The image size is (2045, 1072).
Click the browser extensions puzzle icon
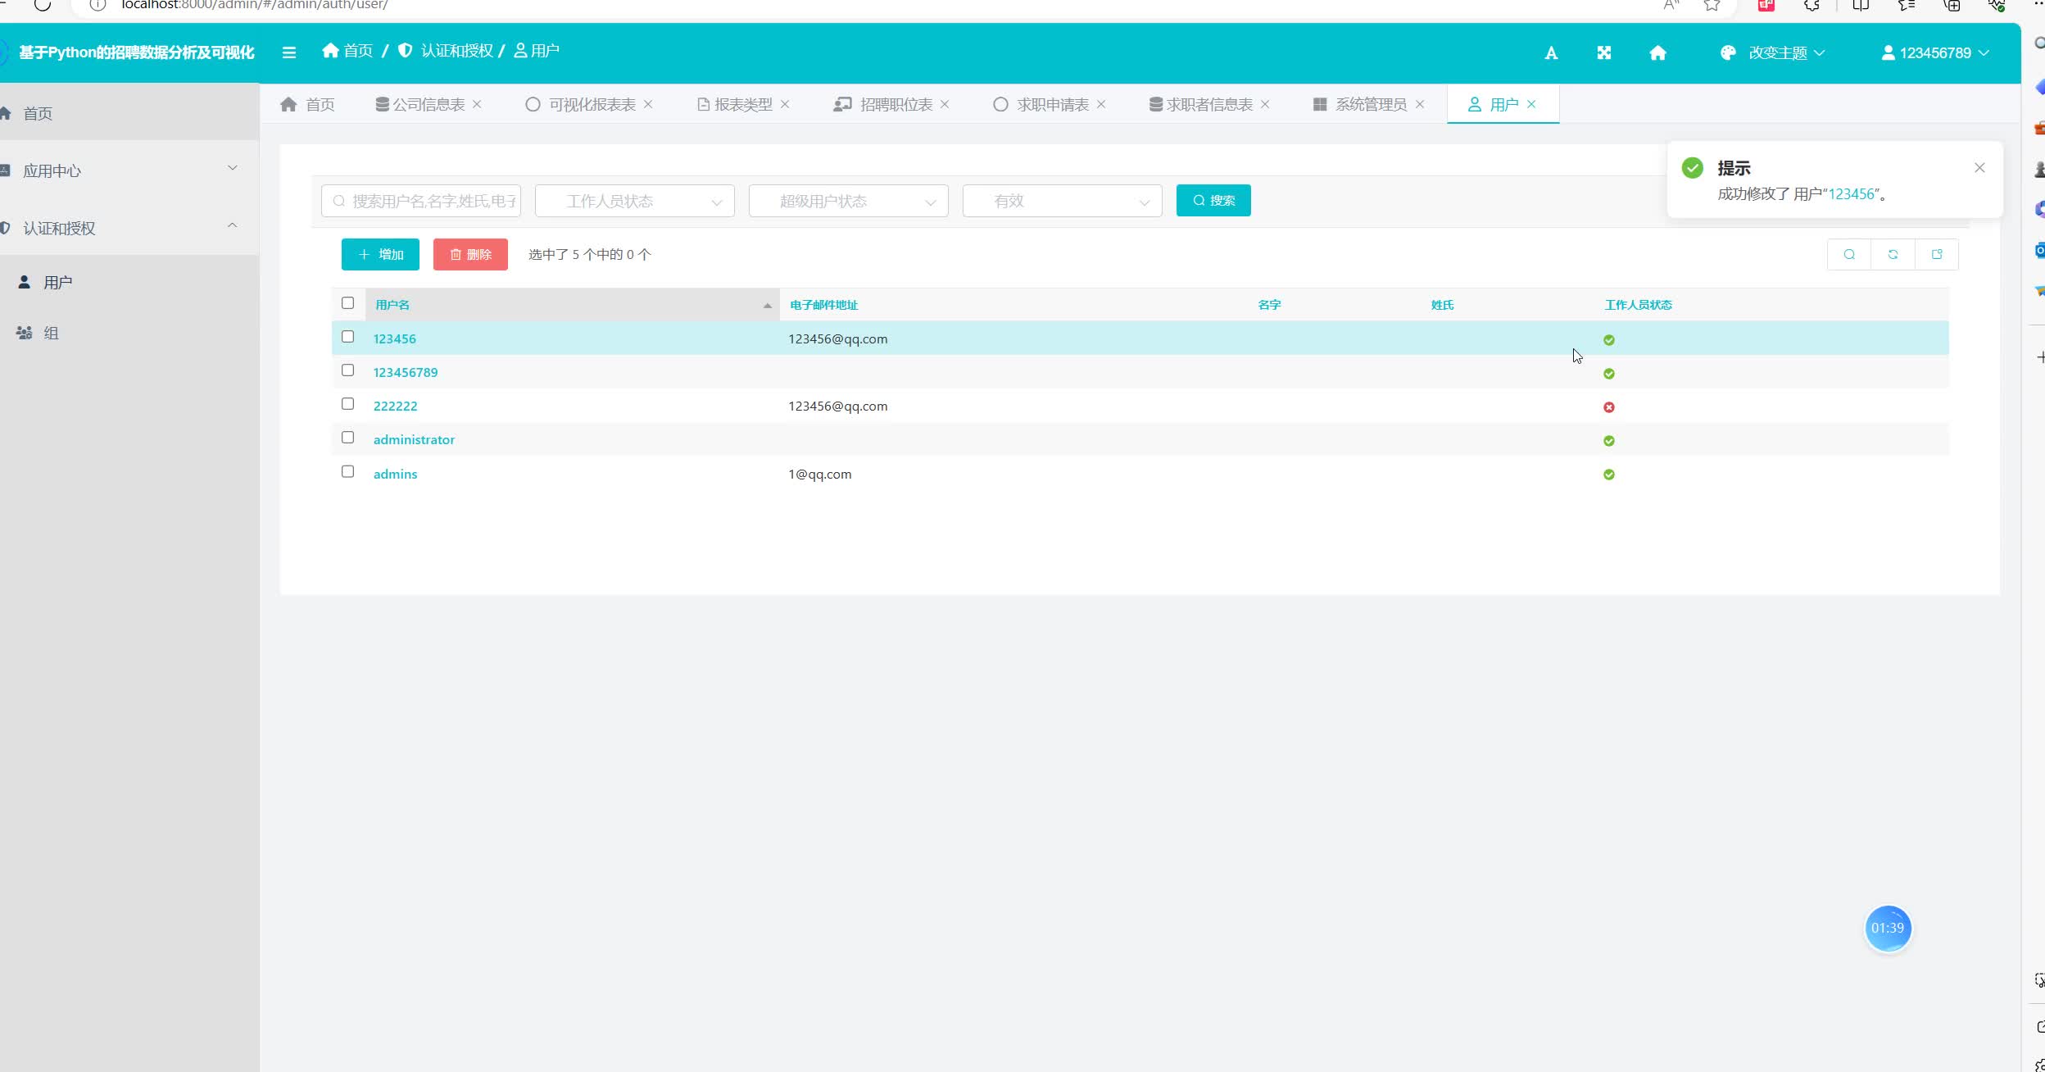[1812, 5]
